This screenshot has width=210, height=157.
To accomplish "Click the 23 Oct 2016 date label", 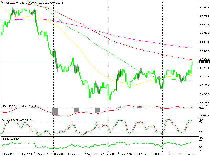I will click(x=159, y=154).
